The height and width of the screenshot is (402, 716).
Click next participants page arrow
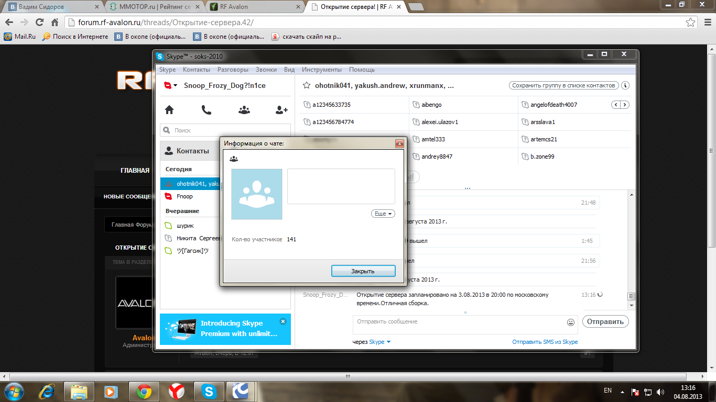(625, 105)
